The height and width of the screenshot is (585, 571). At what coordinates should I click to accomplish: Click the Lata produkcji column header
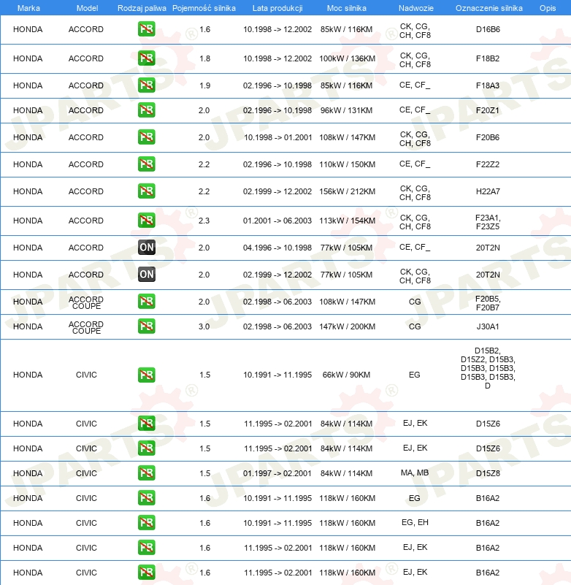277,8
